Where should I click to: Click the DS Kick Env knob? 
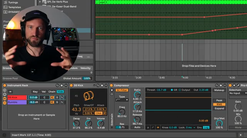[x=88, y=123]
